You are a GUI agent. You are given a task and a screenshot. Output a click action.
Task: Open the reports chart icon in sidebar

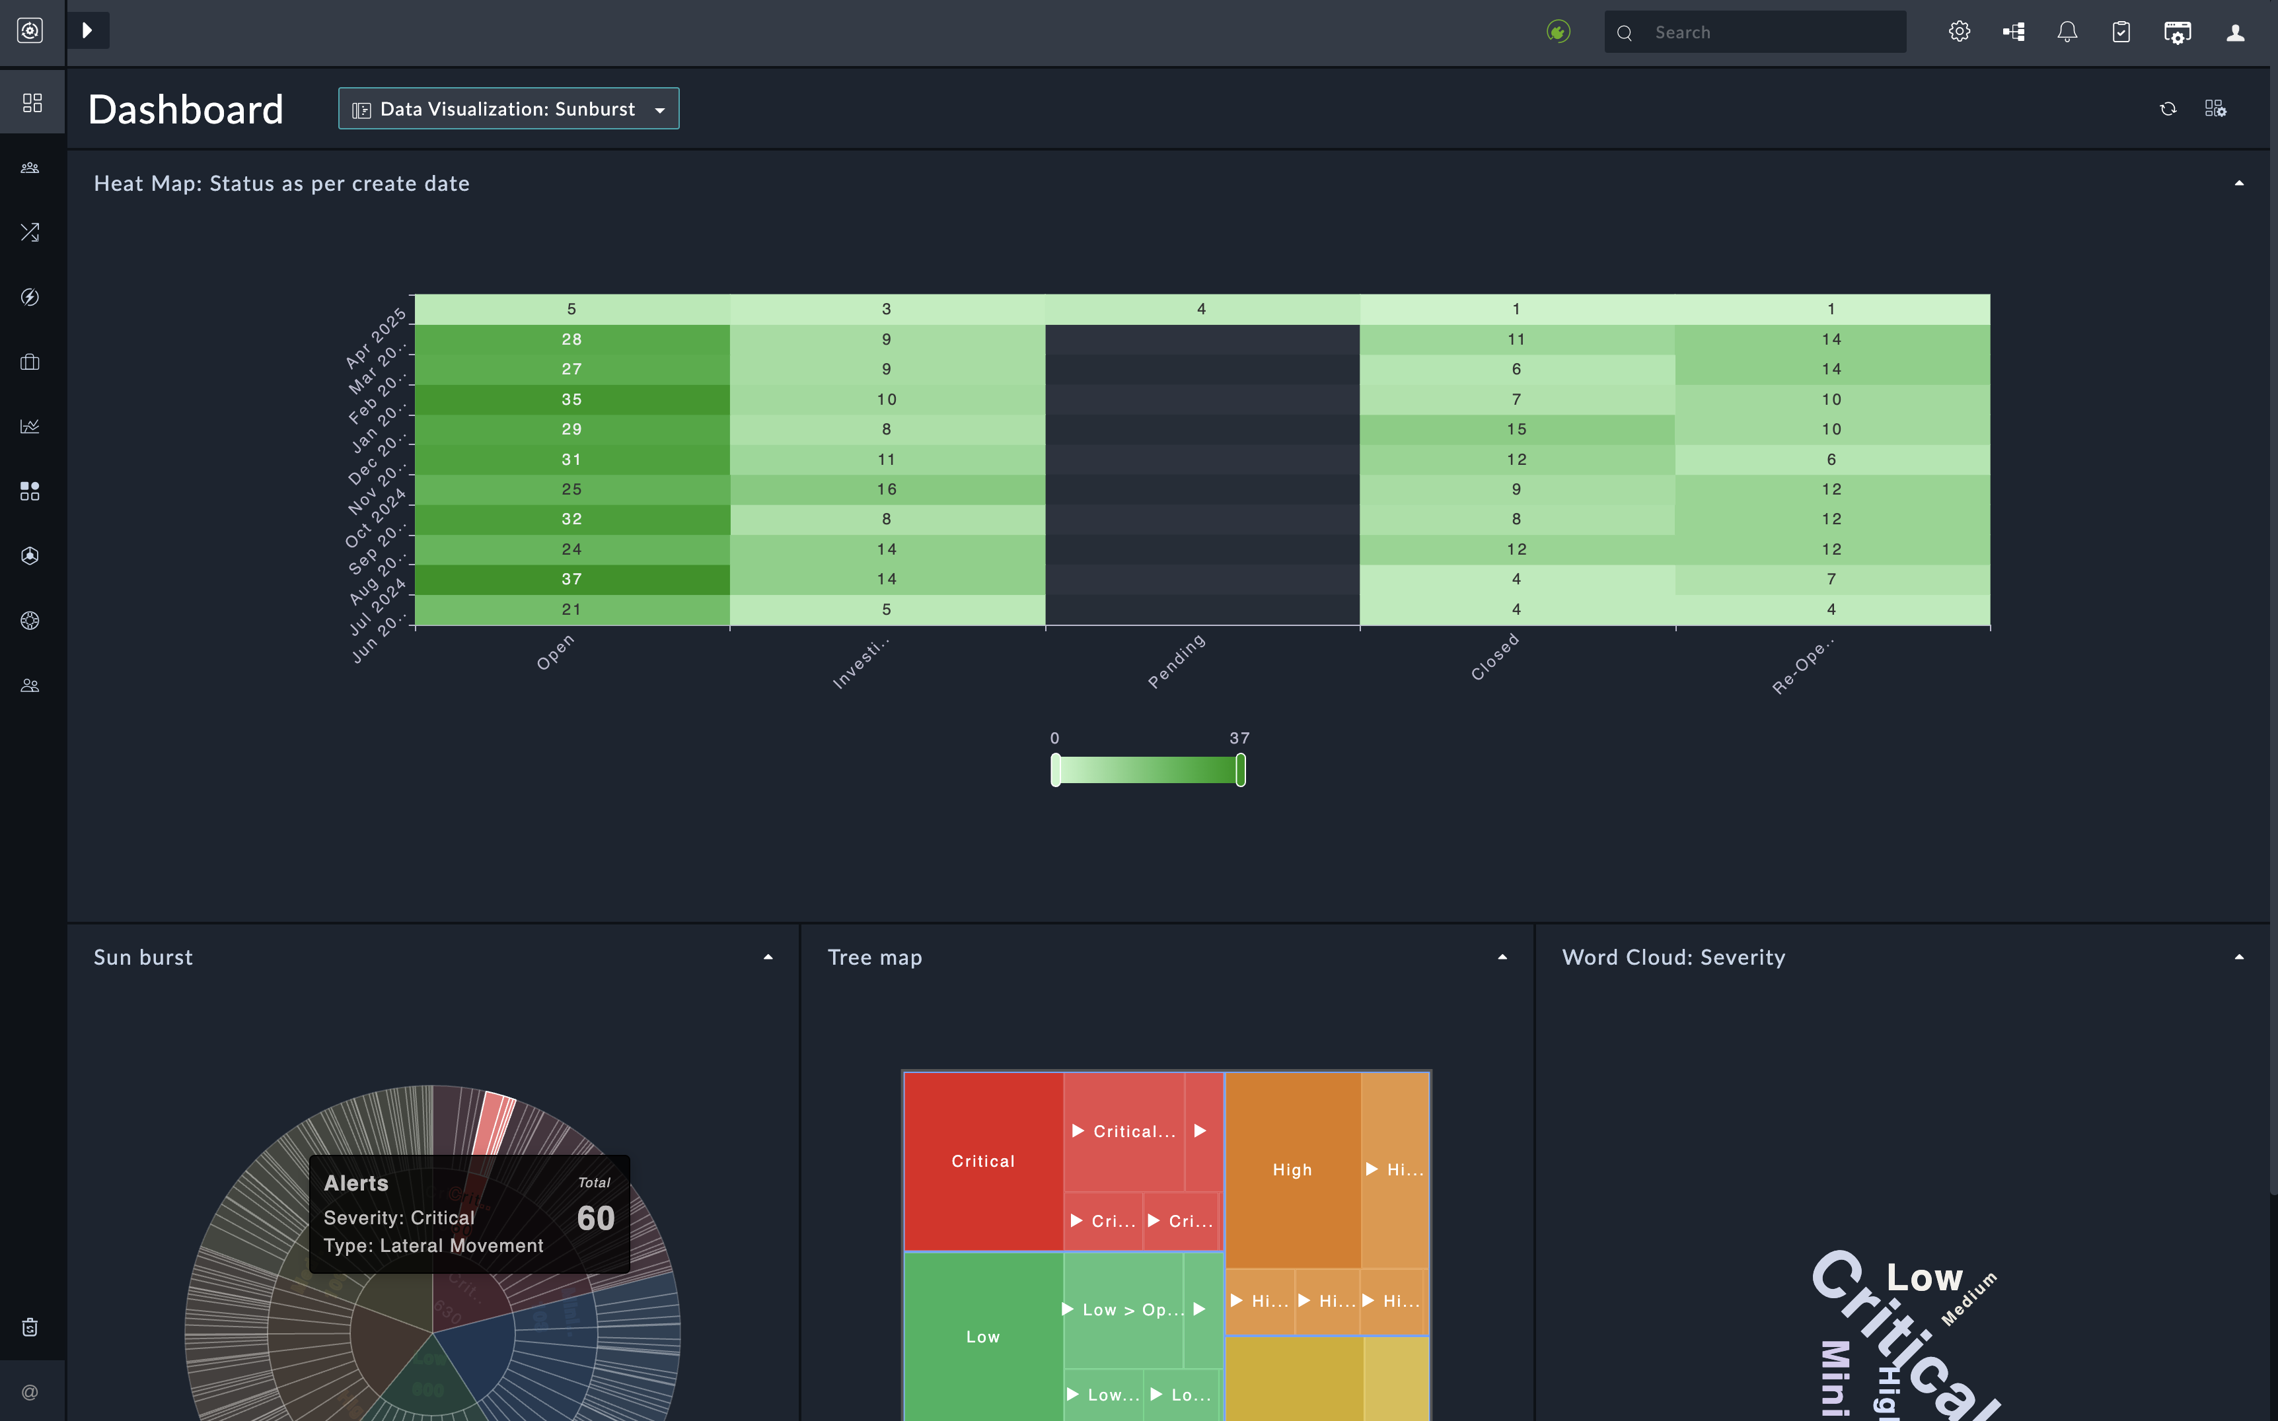tap(30, 427)
